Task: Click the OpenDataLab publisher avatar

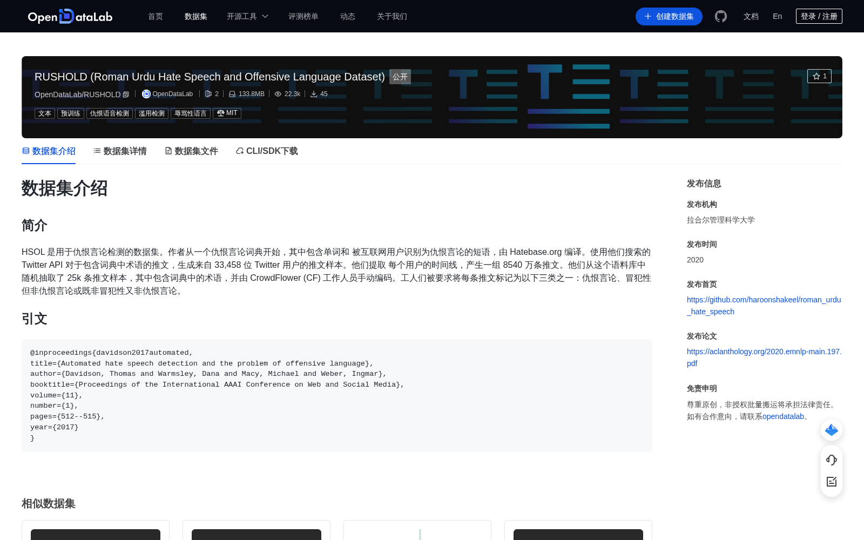Action: pyautogui.click(x=146, y=94)
